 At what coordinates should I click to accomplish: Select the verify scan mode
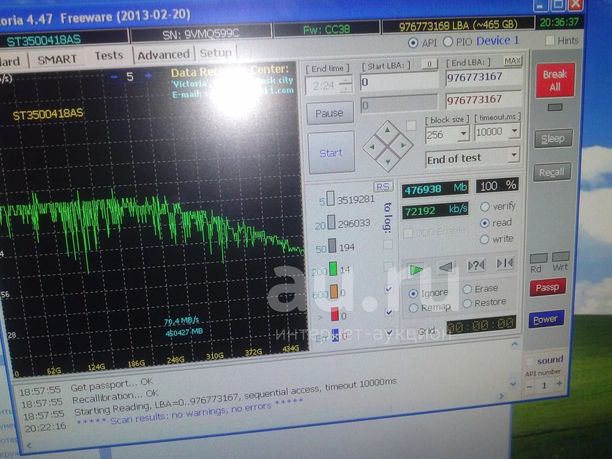[x=485, y=206]
